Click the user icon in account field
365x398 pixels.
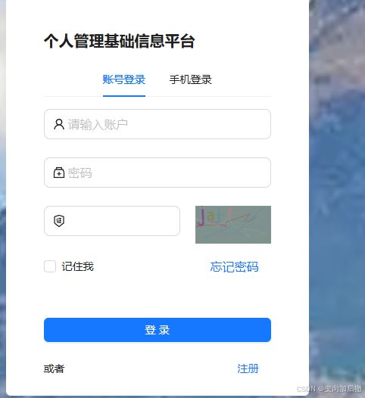pos(59,124)
